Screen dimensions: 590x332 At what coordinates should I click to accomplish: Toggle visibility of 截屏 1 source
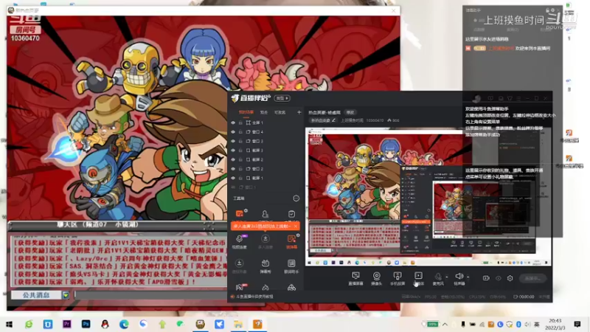click(x=233, y=178)
